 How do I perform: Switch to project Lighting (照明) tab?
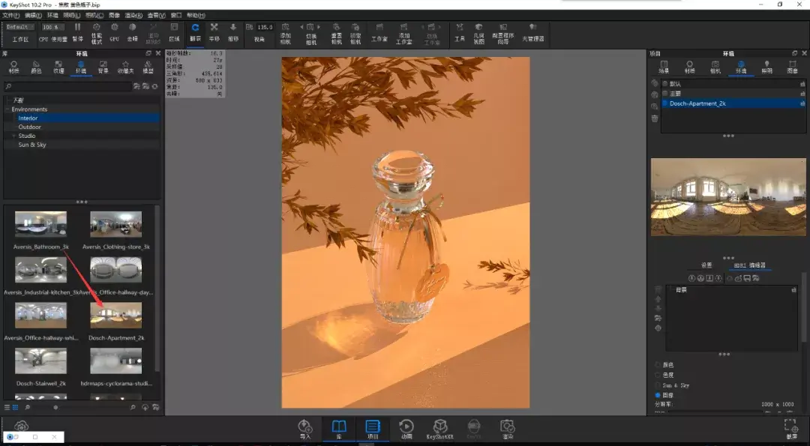[766, 67]
